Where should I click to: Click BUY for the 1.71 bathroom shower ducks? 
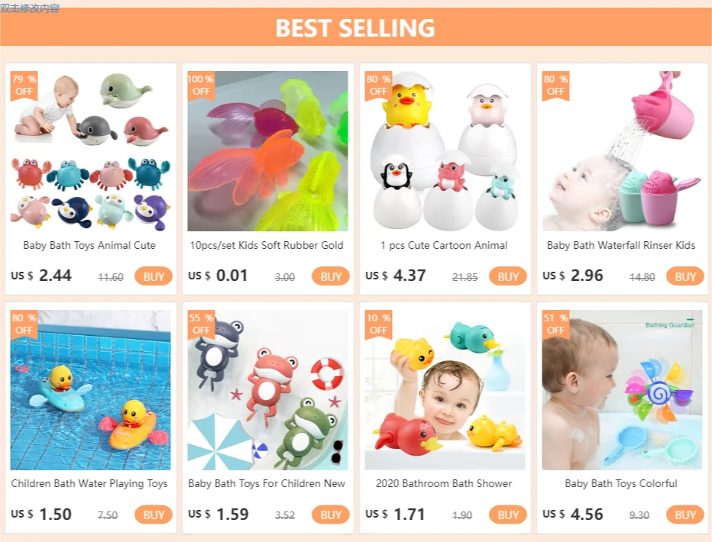(x=508, y=515)
